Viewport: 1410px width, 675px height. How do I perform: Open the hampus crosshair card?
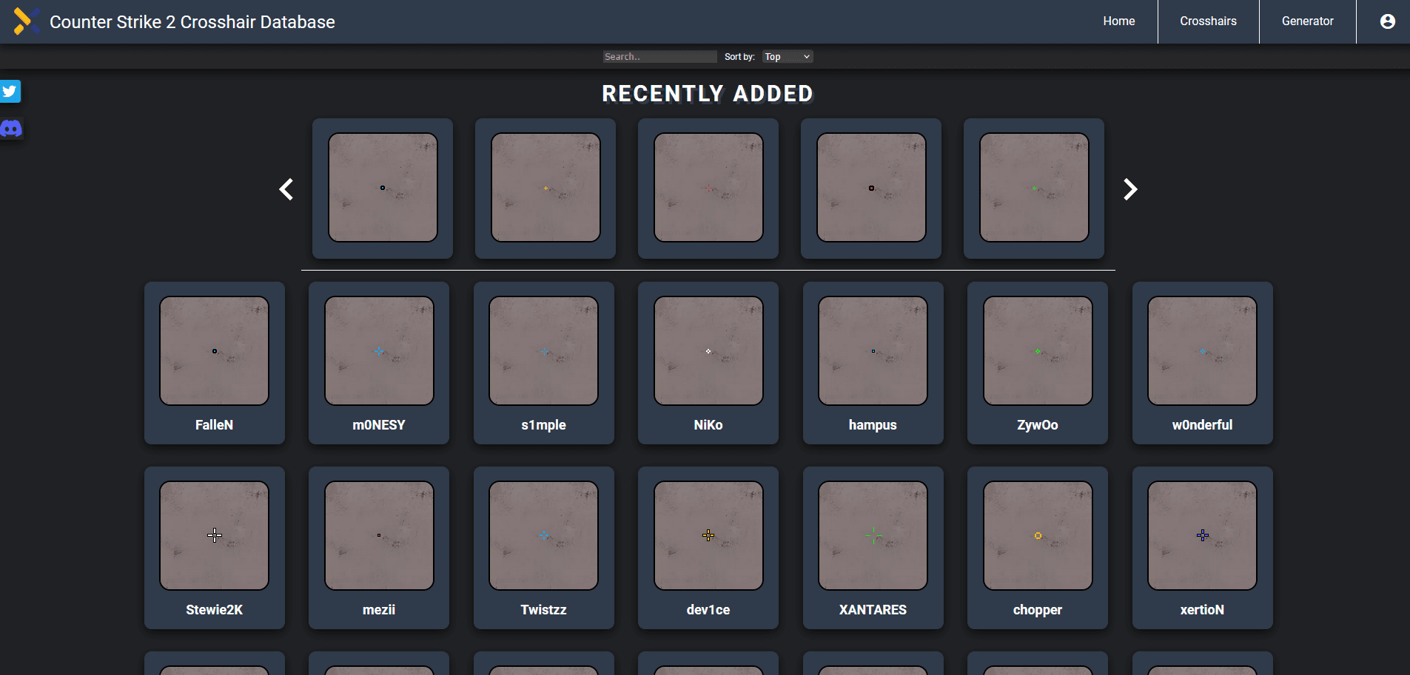tap(873, 363)
